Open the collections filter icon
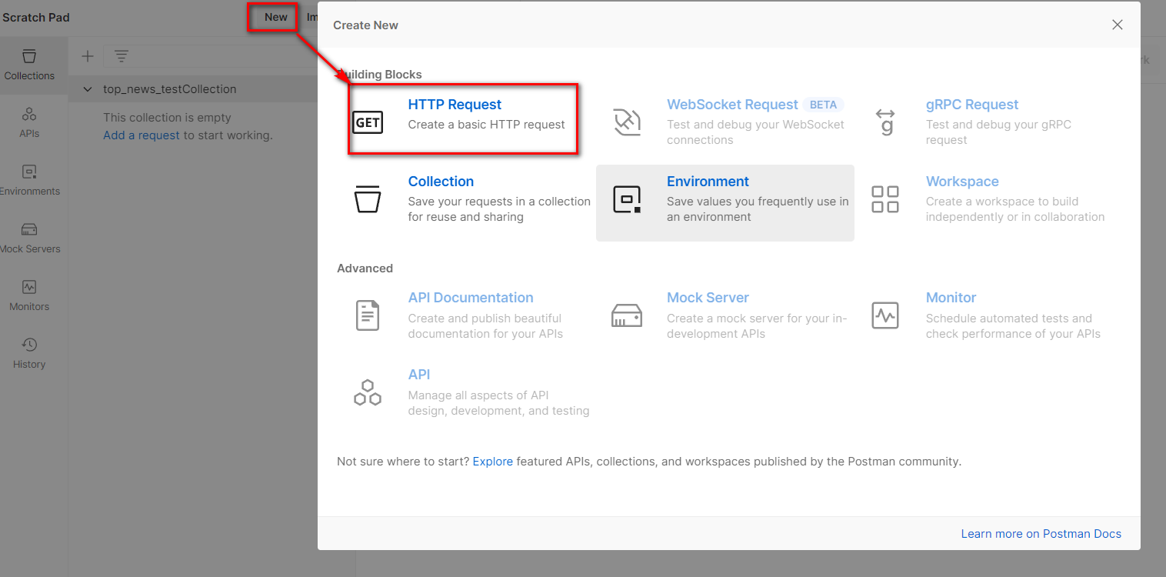1166x577 pixels. pos(122,56)
